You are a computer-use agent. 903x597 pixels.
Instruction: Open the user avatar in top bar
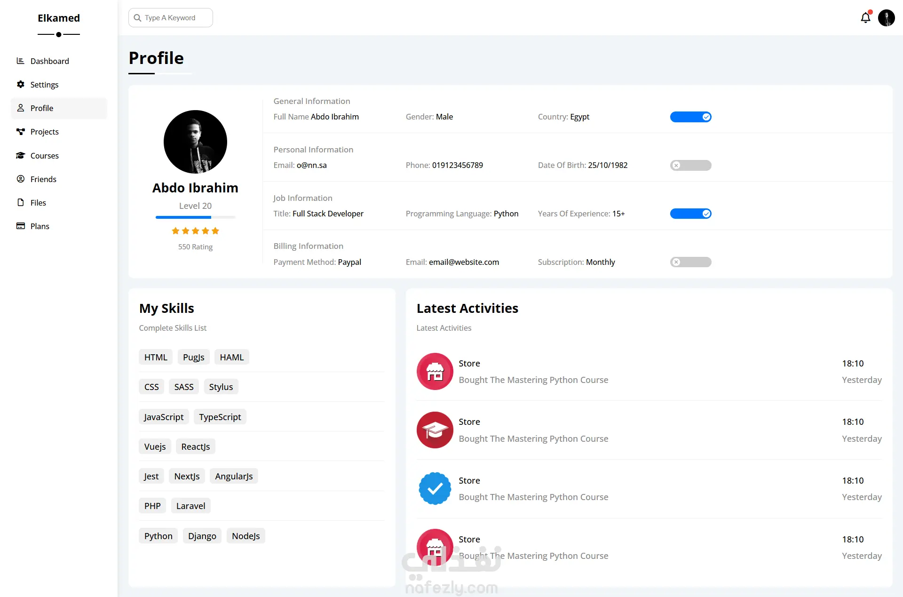coord(886,18)
